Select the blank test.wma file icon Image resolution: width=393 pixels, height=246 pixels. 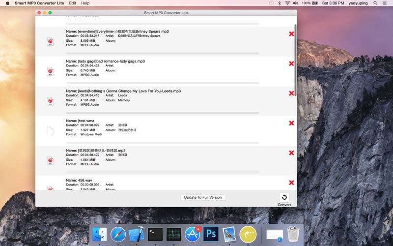coord(51,131)
